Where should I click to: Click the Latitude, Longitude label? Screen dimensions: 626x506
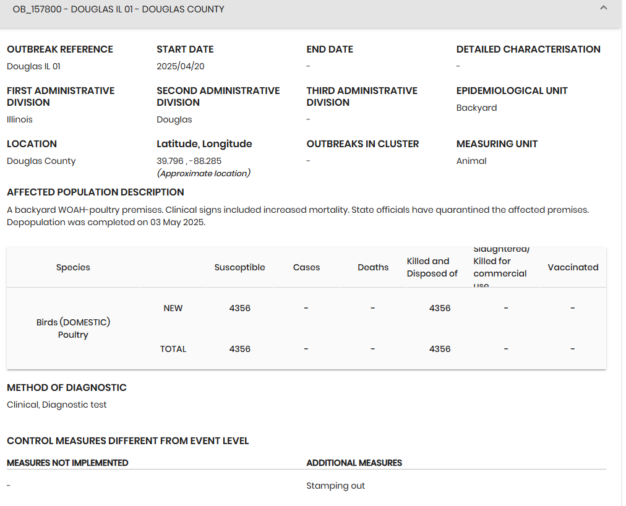pos(204,144)
